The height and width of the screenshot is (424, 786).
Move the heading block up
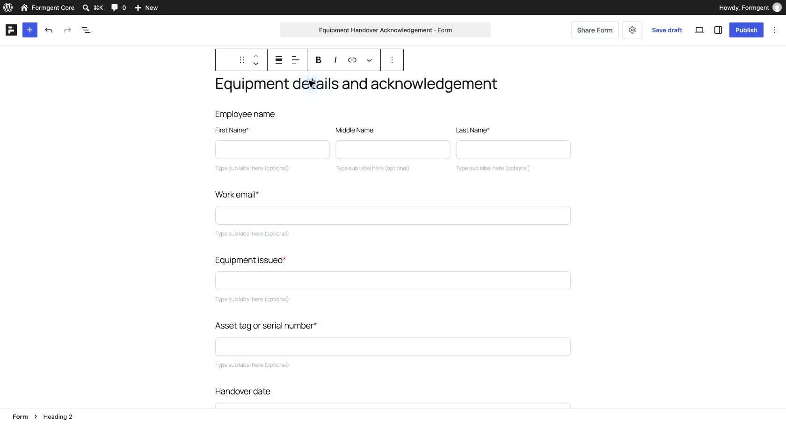click(x=256, y=56)
